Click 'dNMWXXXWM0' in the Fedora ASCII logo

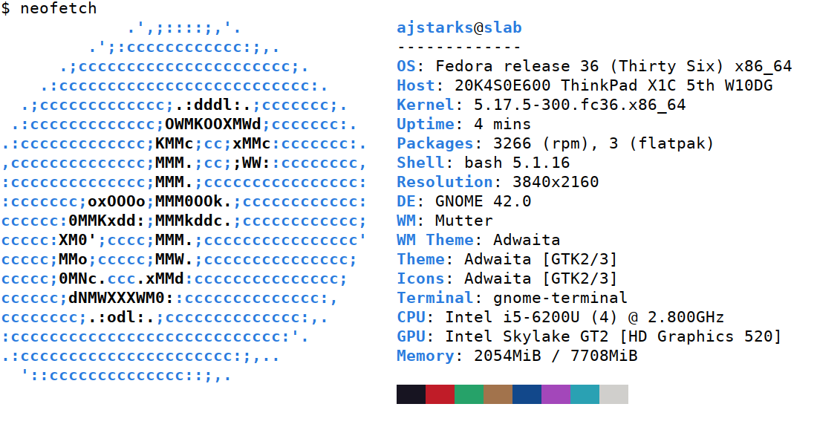point(116,297)
